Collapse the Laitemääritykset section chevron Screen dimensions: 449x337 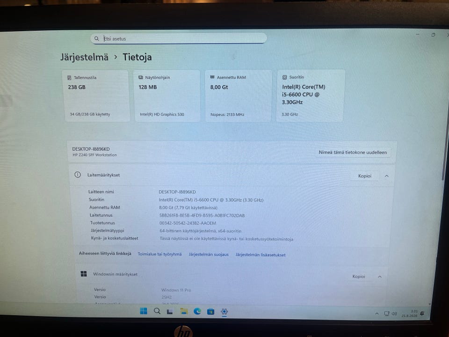387,176
